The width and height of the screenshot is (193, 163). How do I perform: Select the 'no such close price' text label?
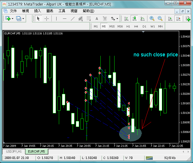[155, 55]
